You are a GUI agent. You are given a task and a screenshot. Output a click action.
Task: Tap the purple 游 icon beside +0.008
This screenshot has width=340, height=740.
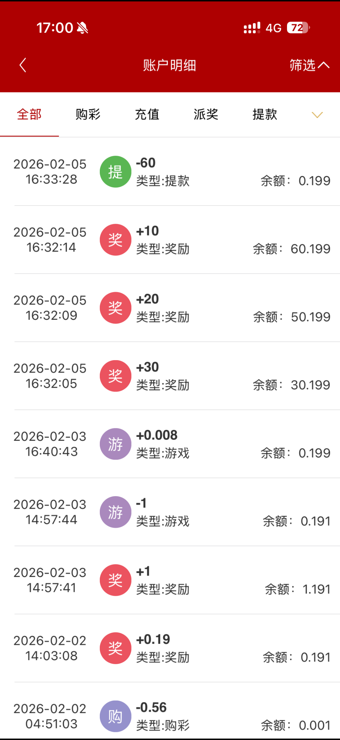pos(115,444)
